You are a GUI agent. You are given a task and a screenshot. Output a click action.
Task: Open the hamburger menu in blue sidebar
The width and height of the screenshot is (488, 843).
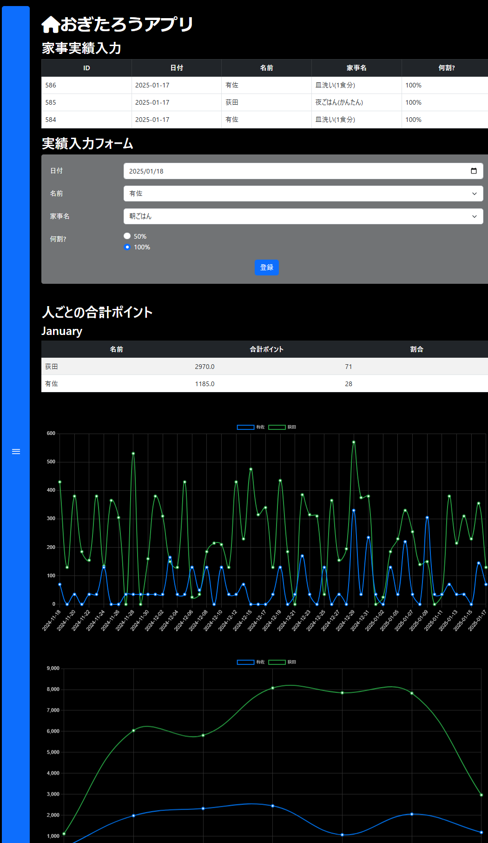click(x=16, y=451)
